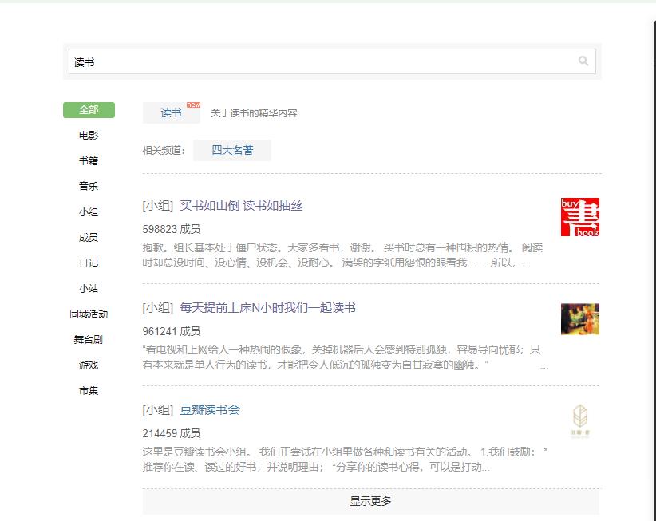Filter results by 日记

coord(89,263)
